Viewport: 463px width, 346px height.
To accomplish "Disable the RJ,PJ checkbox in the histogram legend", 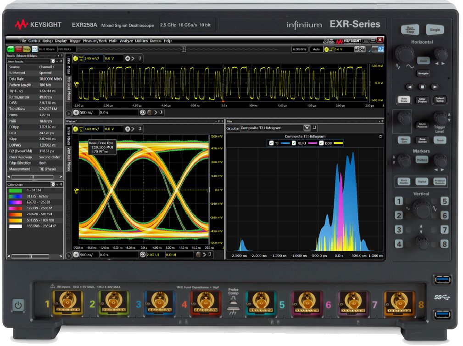I will tap(293, 143).
